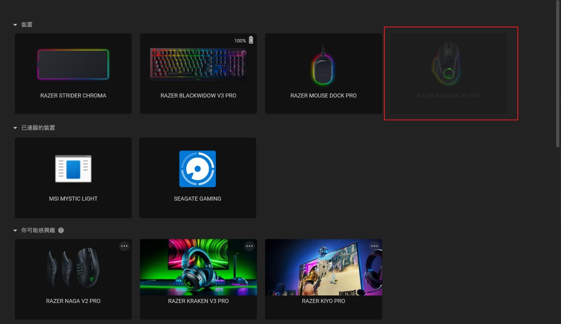
Task: Collapse the 裝置 section
Action: [15, 25]
